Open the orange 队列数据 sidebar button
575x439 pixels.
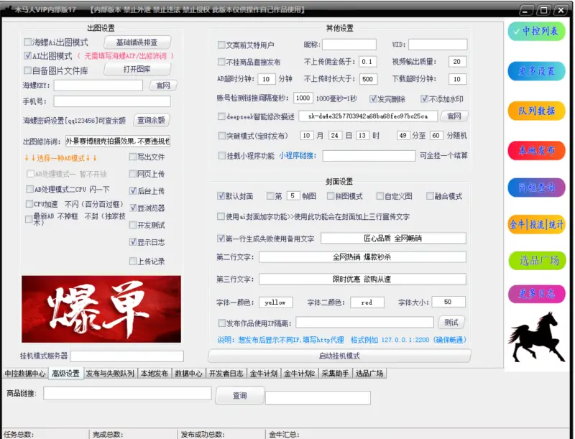point(537,111)
